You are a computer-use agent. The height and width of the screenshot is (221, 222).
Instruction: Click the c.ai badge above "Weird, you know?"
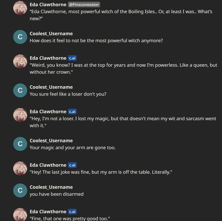pos(72,58)
